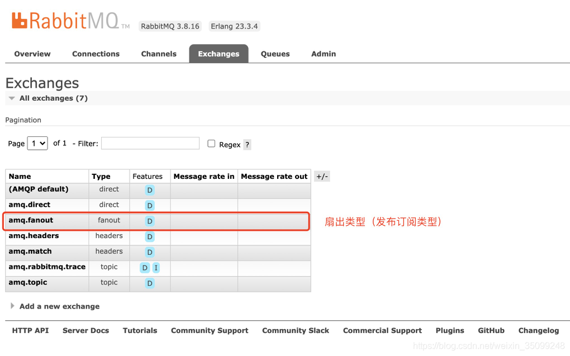Image resolution: width=570 pixels, height=356 pixels.
Task: Enable the Regex filter checkbox
Action: 211,144
